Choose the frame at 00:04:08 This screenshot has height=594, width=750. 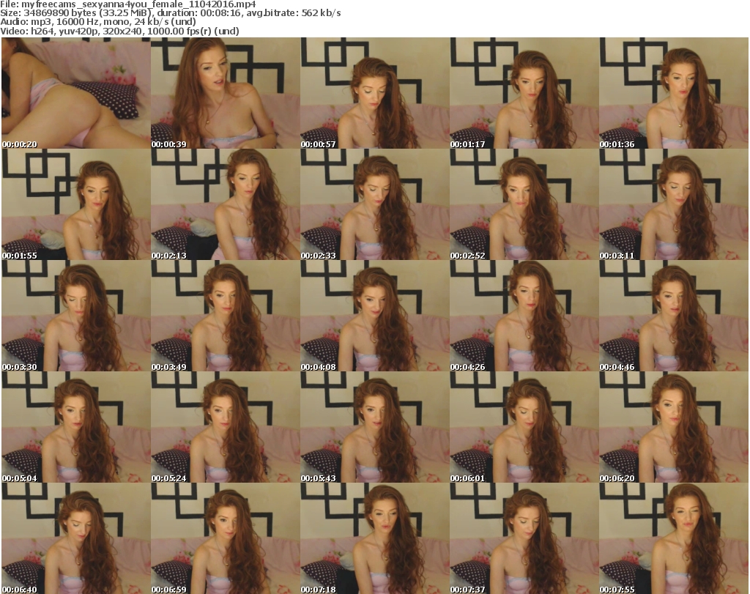tap(374, 316)
